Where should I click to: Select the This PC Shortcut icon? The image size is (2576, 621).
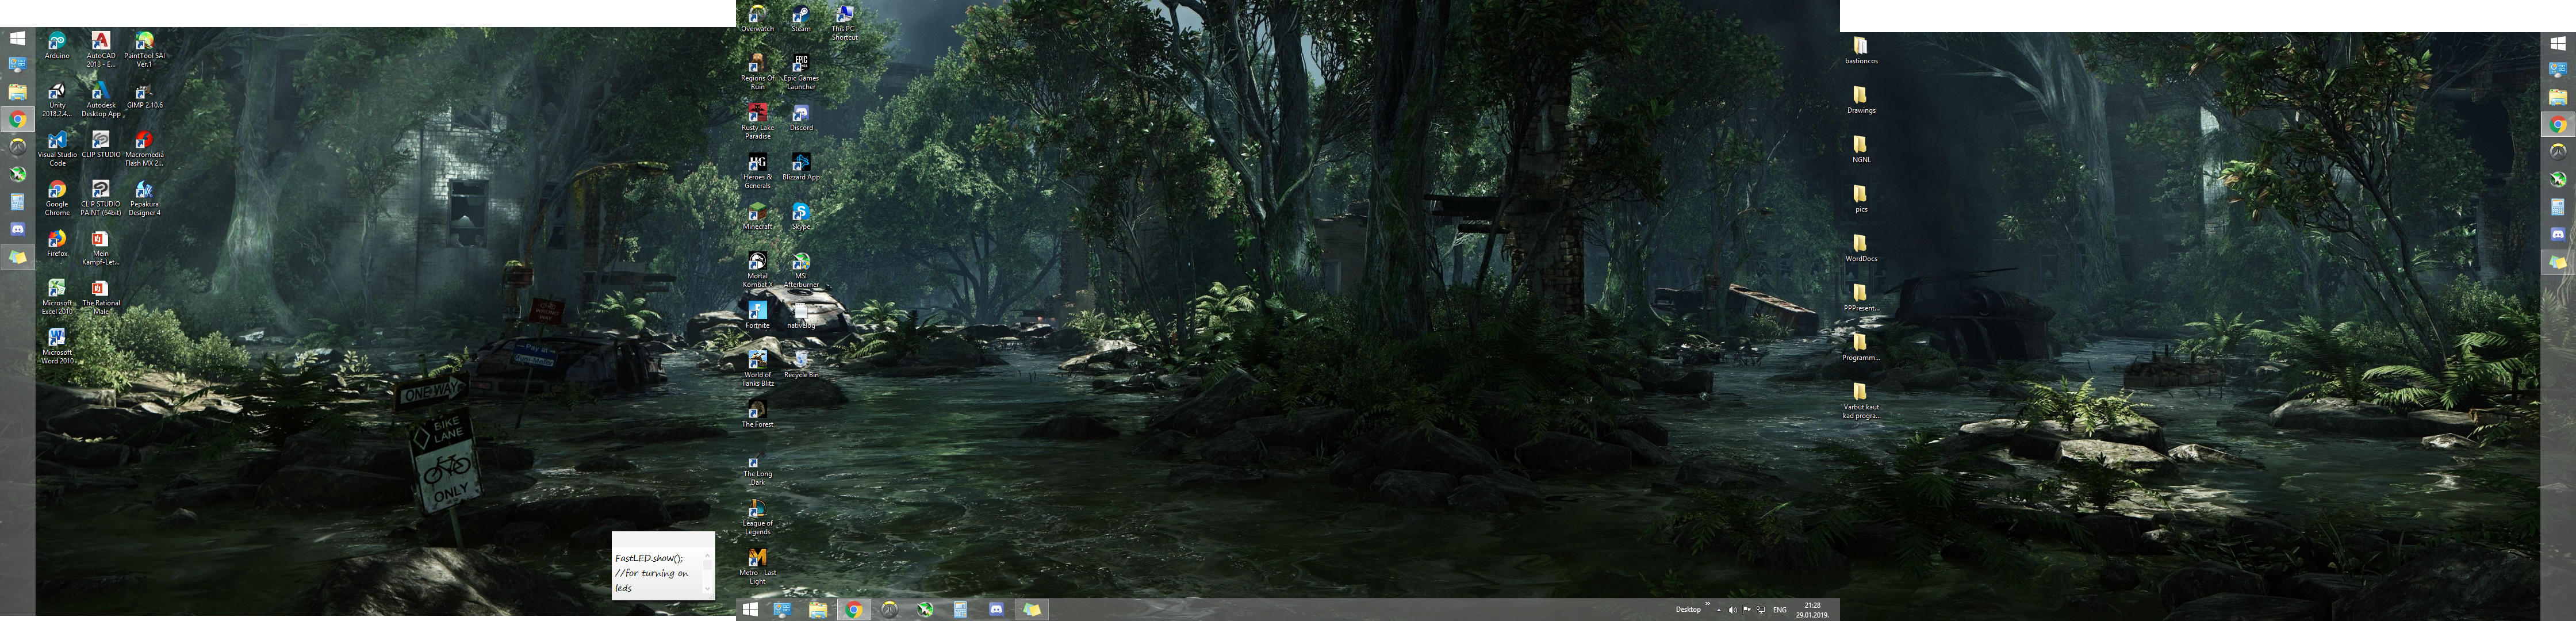point(844,22)
